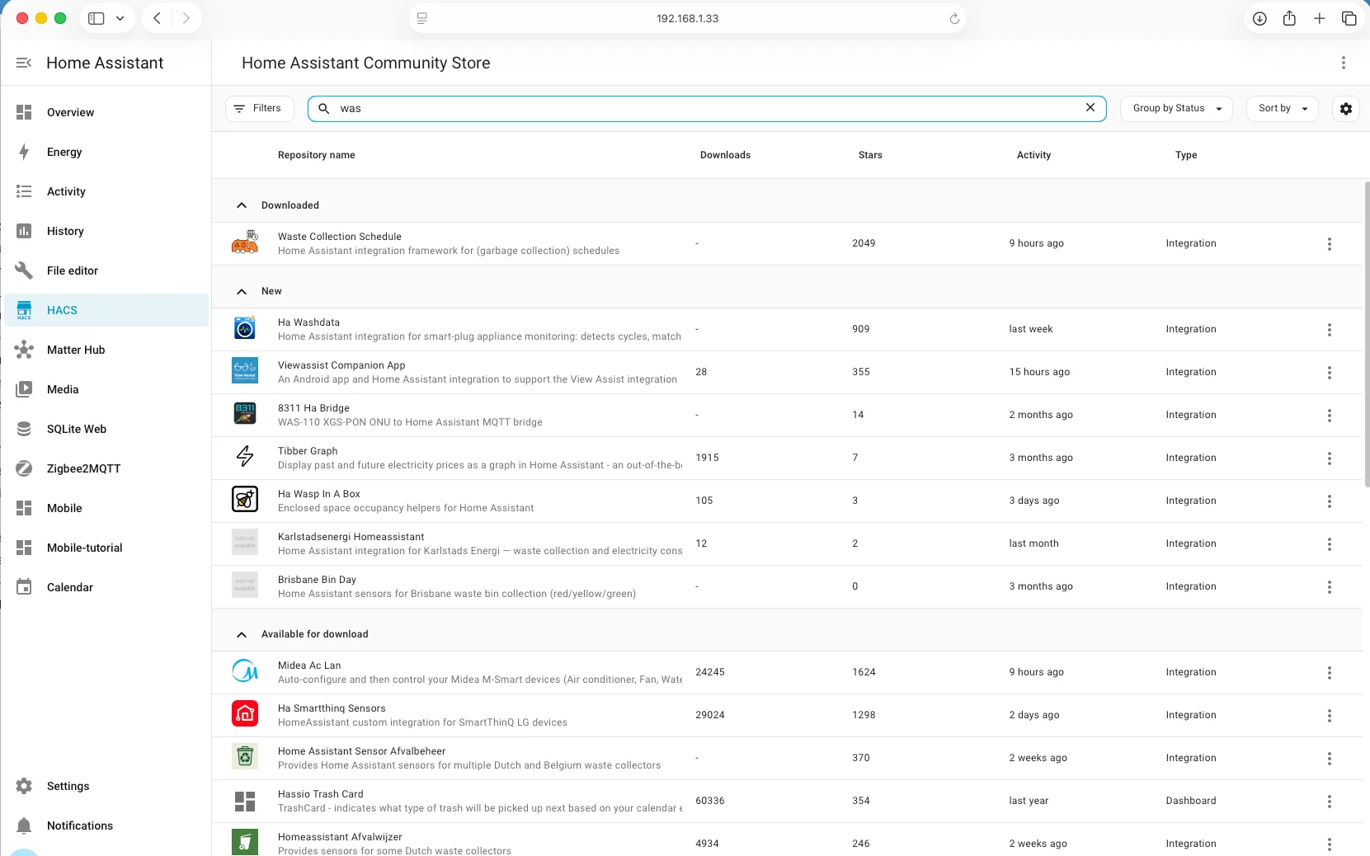Clear the search text 'was'
Viewport: 1370px width, 856px height.
[1090, 107]
